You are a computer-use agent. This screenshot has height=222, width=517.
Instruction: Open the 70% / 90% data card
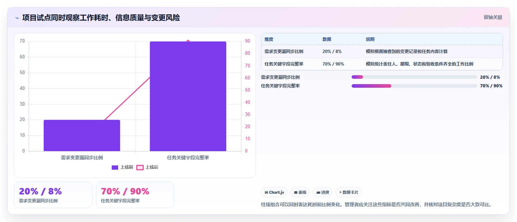pos(135,195)
